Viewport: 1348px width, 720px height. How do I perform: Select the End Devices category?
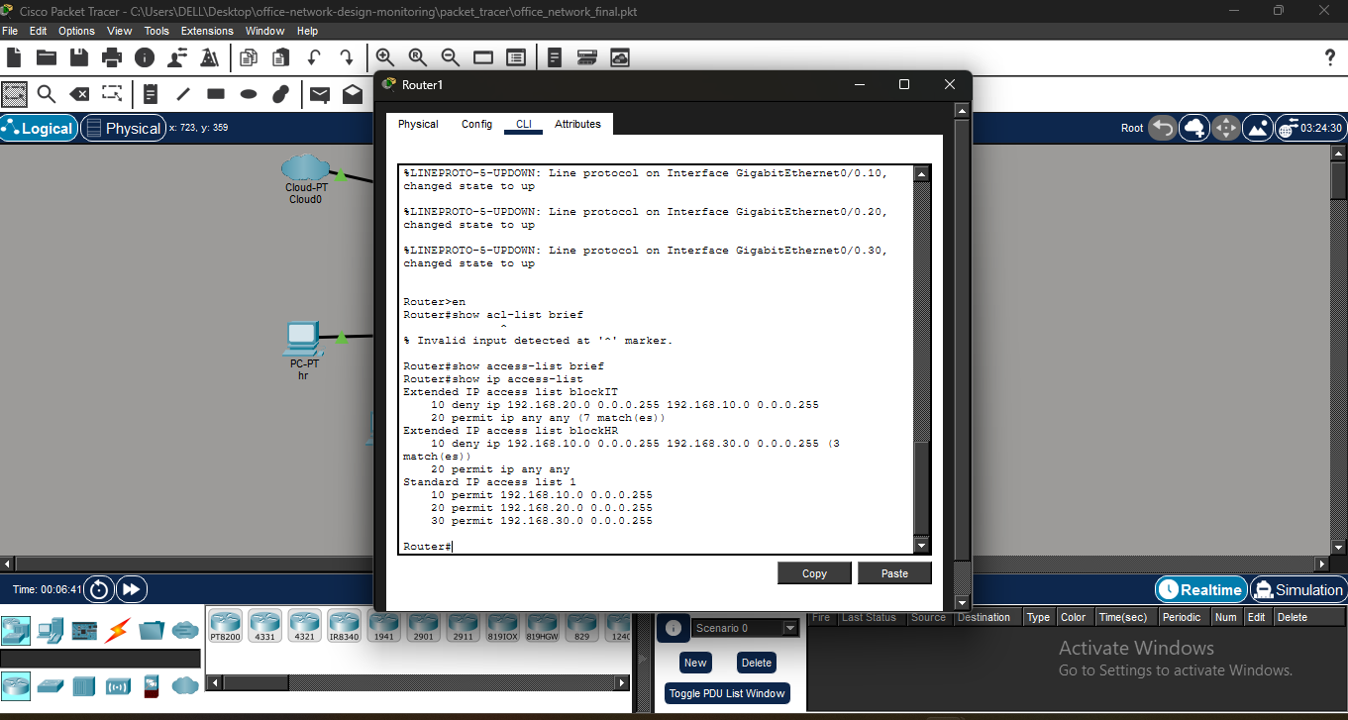[51, 629]
